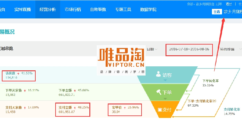Click 下单金额 metric label

tap(65, 90)
